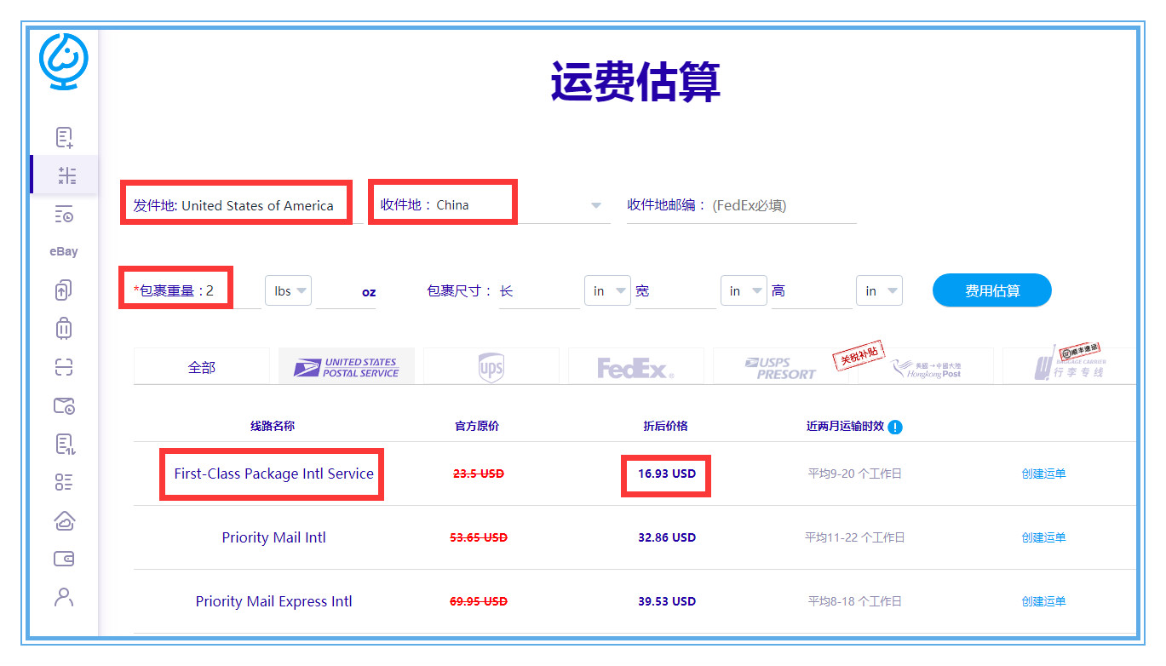Click the globe logo at top left
This screenshot has width=1166, height=666.
tap(64, 61)
